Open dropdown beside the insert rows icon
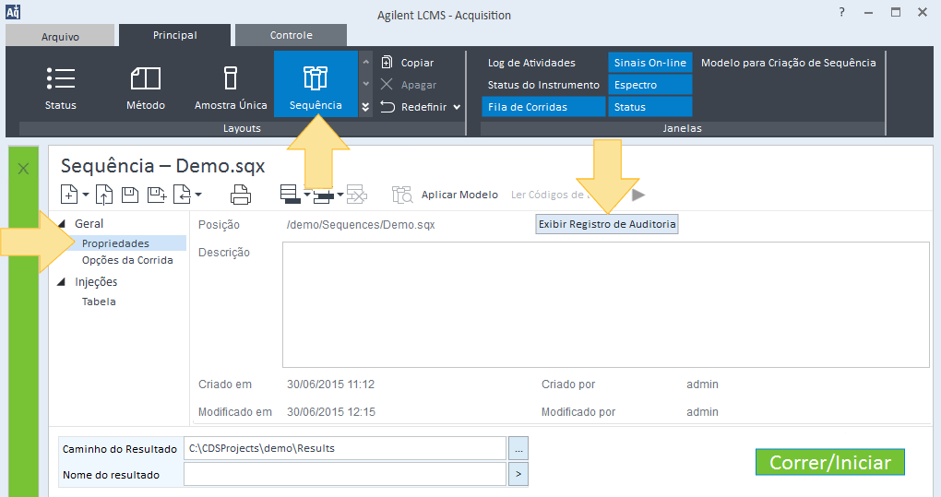 (x=339, y=195)
